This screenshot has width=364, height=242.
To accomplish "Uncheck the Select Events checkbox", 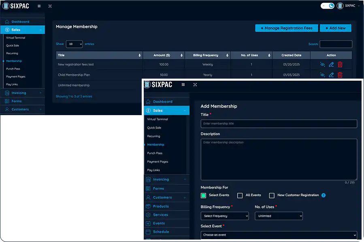I will click(203, 195).
